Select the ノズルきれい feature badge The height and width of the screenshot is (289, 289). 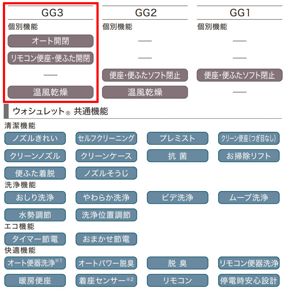pos(35,138)
